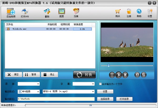158x108 pixels.
Task: Play the video preview
Action: point(118,75)
